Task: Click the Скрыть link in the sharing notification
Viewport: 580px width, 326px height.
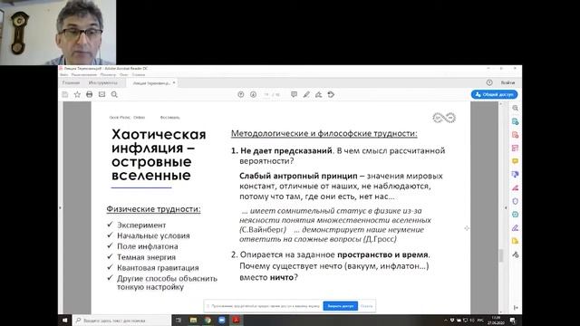Action: 366,306
